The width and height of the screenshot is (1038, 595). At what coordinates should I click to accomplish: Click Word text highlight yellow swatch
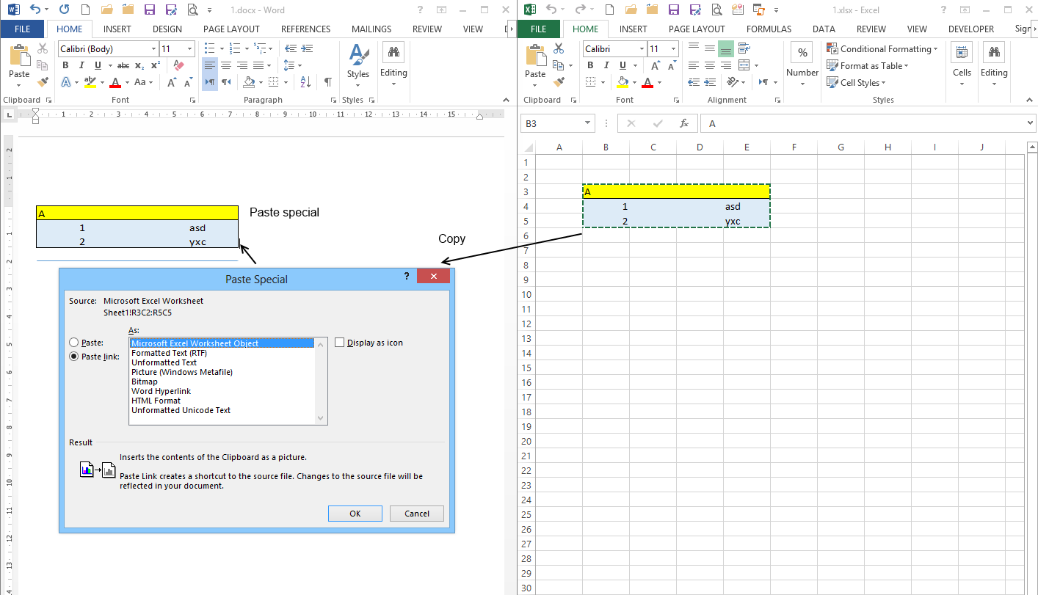coord(90,82)
